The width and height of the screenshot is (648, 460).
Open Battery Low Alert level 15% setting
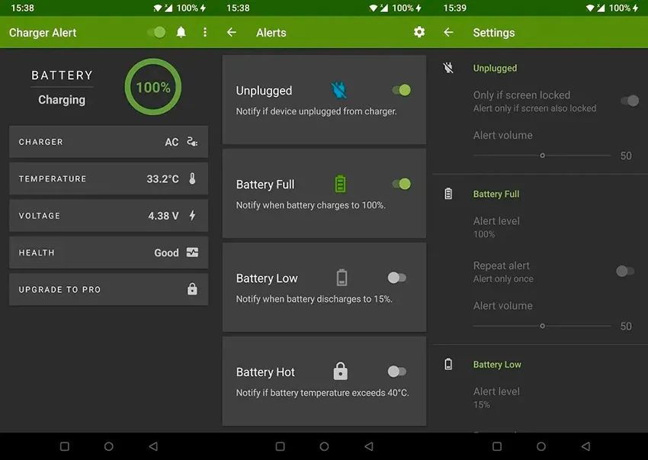pyautogui.click(x=496, y=397)
